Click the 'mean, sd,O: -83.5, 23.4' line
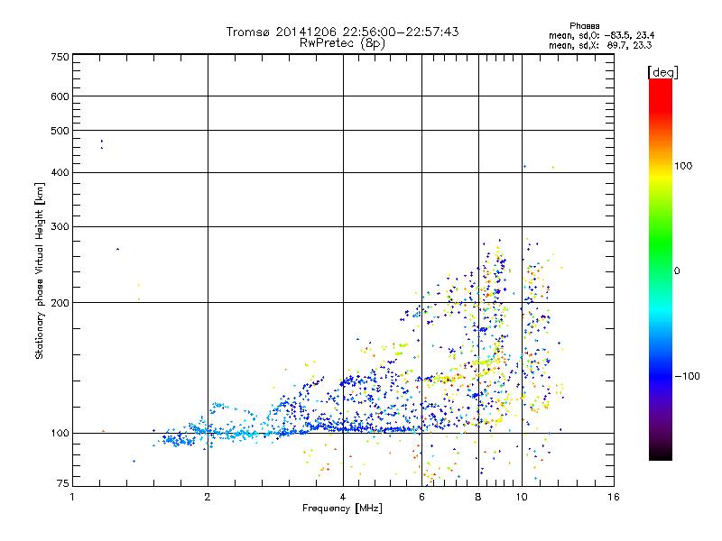Screen dimensions: 722x541 coord(601,35)
